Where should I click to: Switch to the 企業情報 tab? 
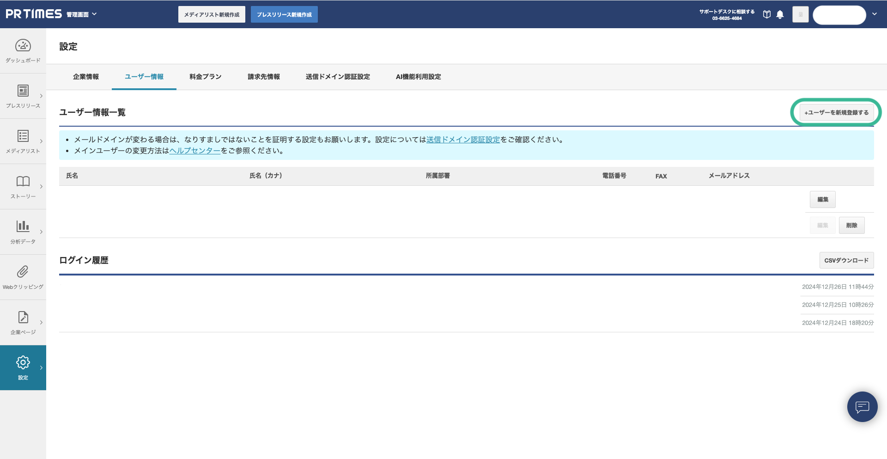86,77
